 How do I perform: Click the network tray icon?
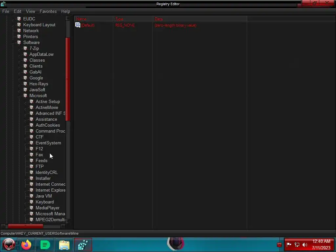pos(297,244)
